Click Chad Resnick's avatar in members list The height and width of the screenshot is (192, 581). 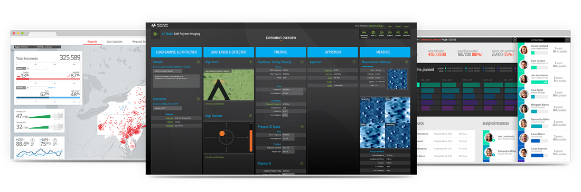523,153
